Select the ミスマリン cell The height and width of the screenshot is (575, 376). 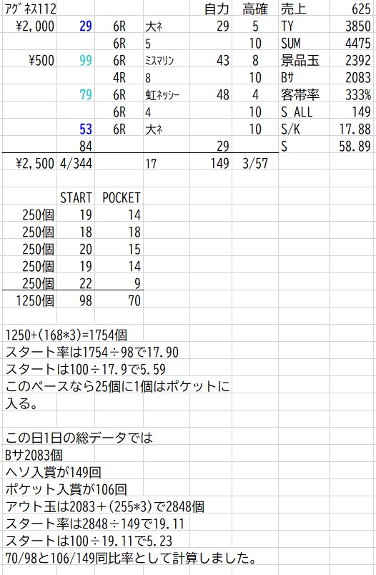167,60
